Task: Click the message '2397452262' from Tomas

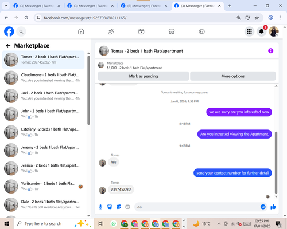Action: [x=121, y=189]
